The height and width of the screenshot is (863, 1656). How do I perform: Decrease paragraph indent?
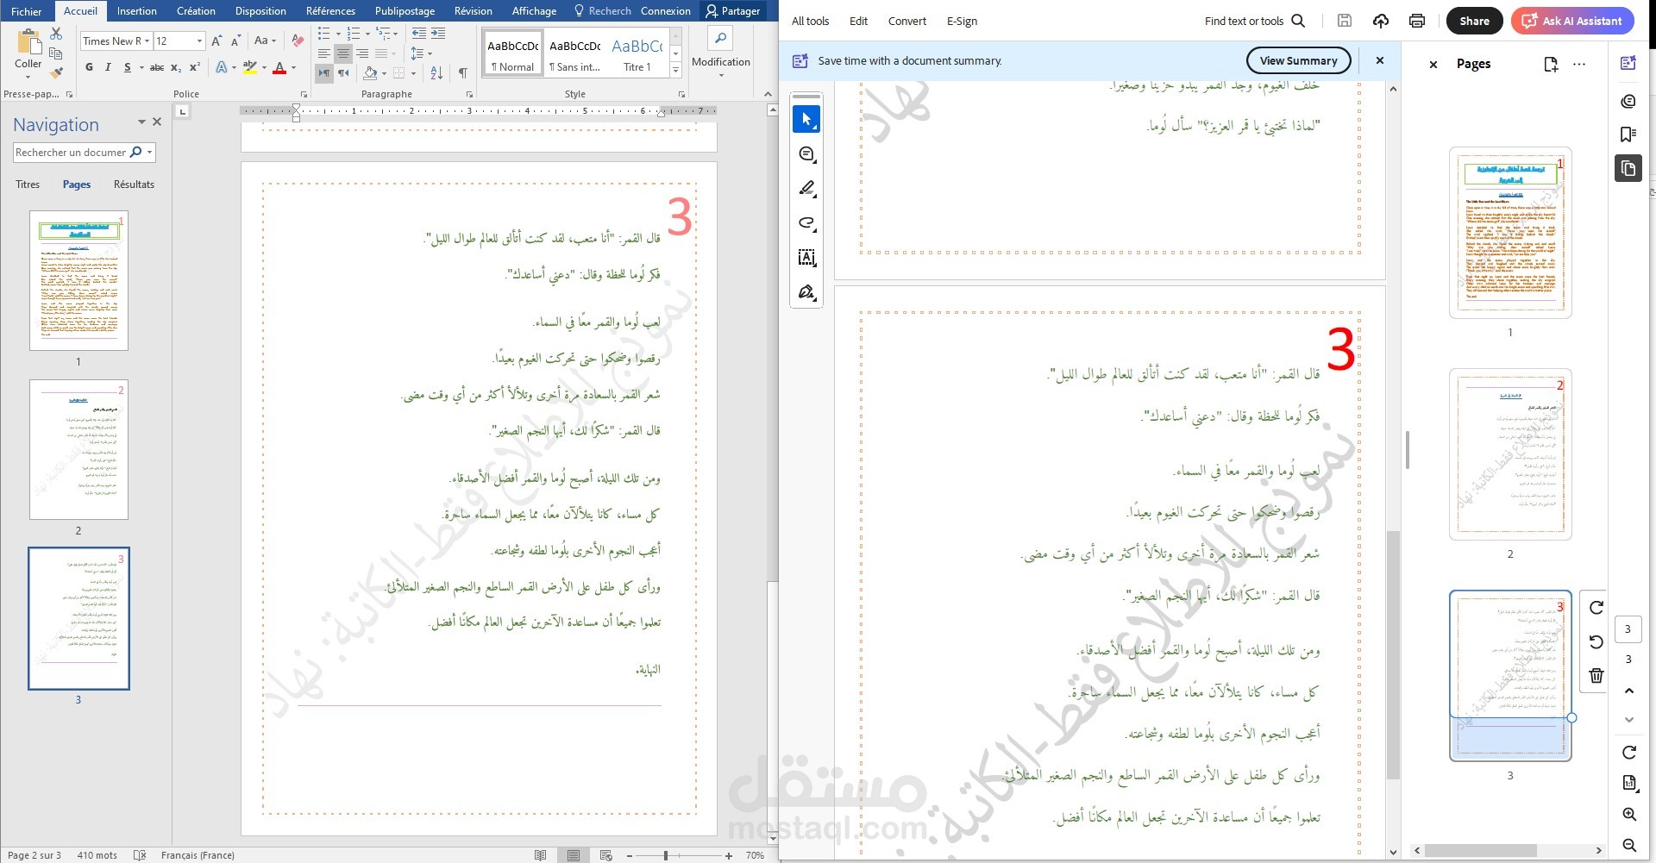[x=419, y=34]
